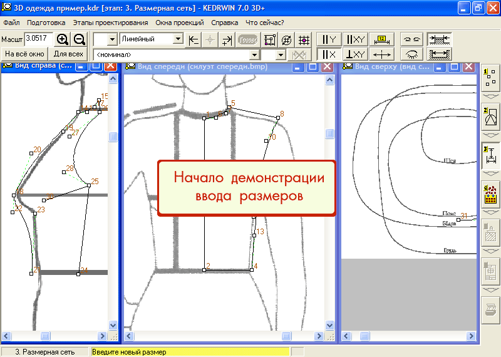Open the Этапы проектирования menu

click(x=110, y=23)
